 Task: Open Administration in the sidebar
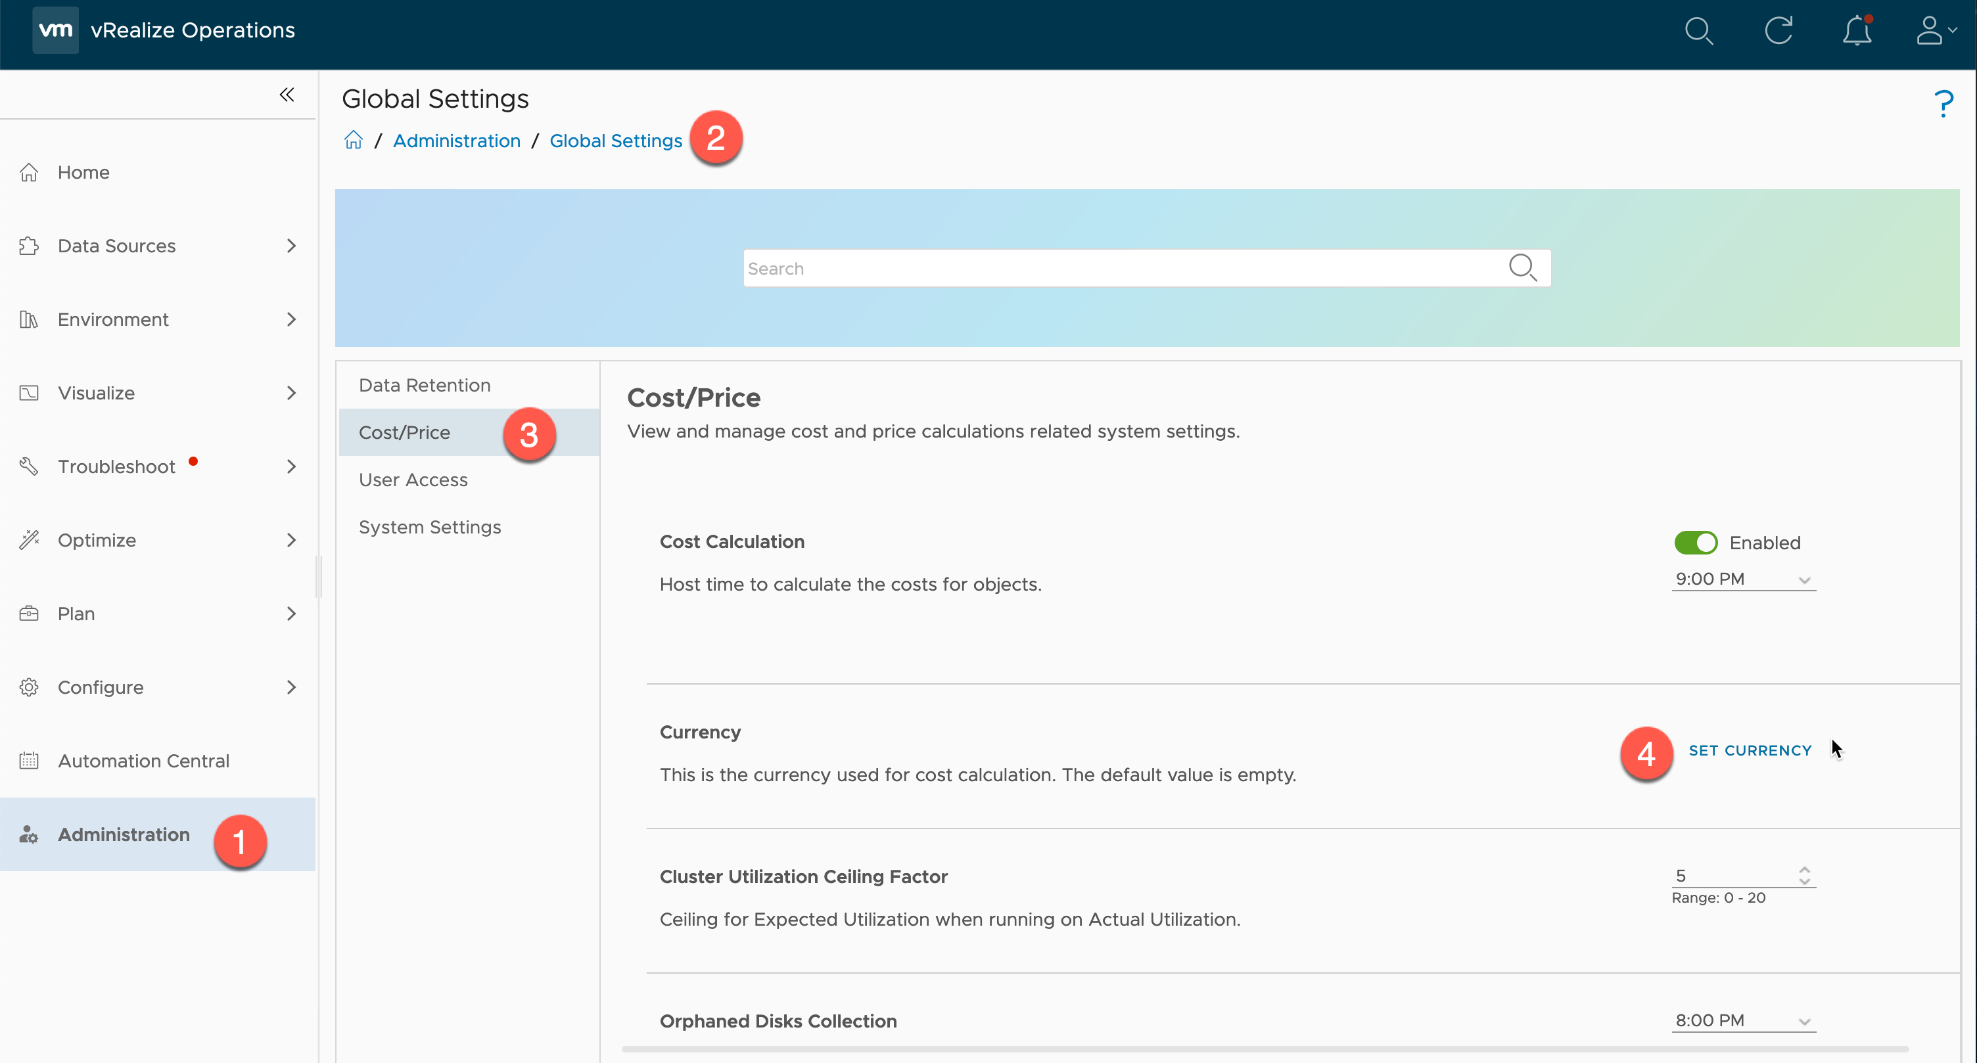[157, 834]
